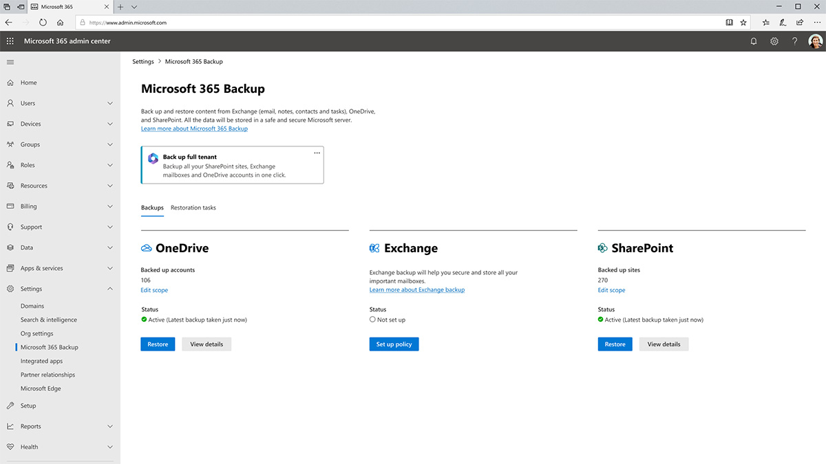Screen dimensions: 826x464
Task: Open the admin center settings gear
Action: pyautogui.click(x=774, y=41)
